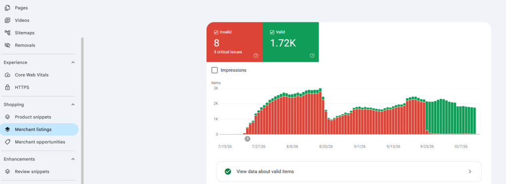Click the 8/8/26 date label
506x184 pixels.
point(293,146)
